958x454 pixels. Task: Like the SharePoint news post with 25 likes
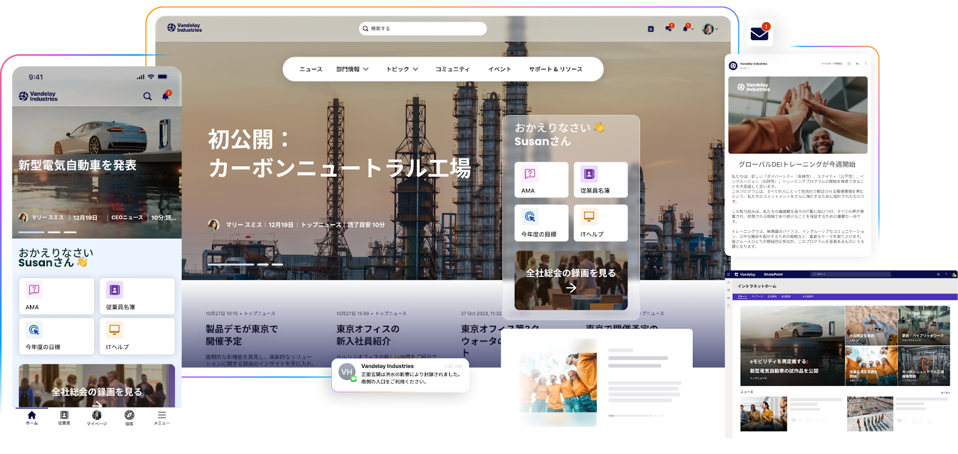[795, 421]
